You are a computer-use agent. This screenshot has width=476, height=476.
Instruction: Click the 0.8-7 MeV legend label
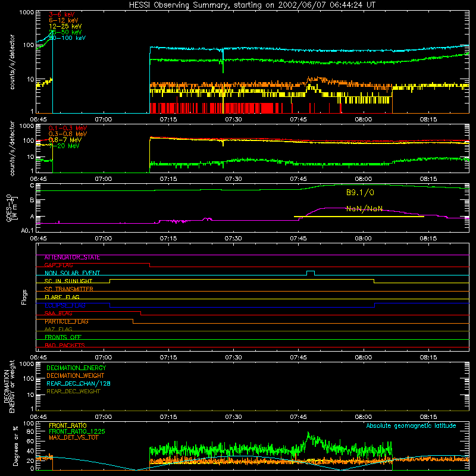pos(65,140)
